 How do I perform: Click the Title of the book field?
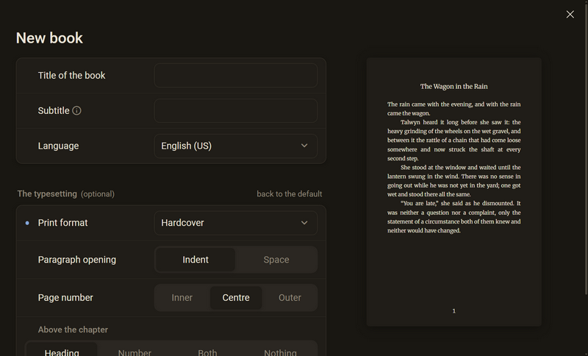click(x=236, y=76)
